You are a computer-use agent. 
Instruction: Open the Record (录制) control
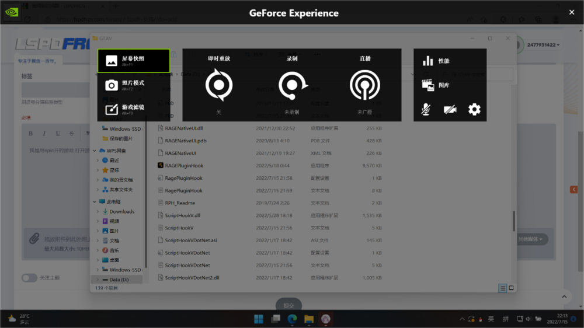pyautogui.click(x=292, y=85)
